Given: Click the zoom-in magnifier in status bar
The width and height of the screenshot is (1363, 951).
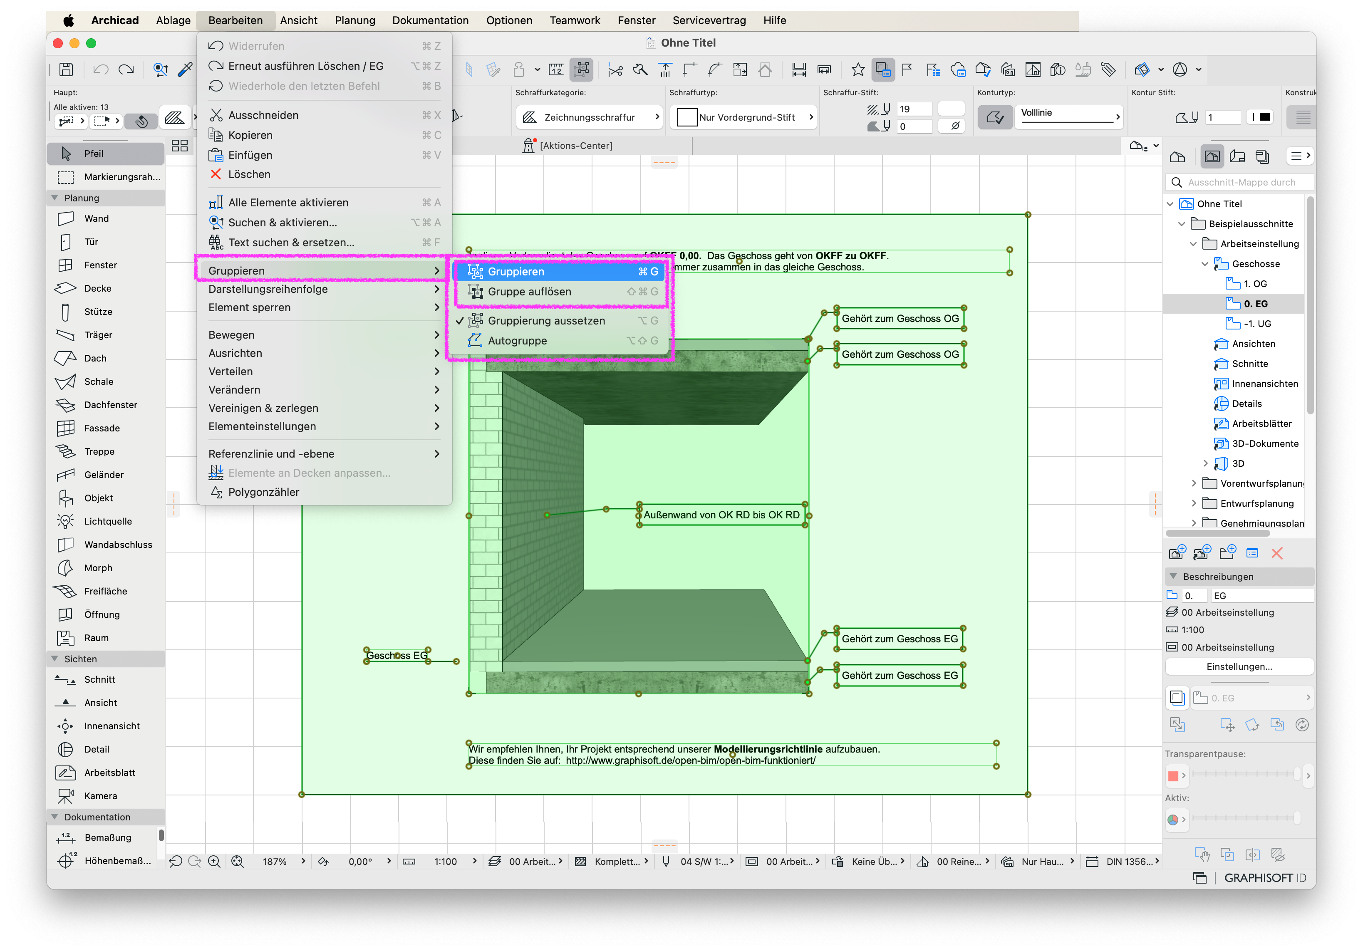Looking at the screenshot, I should 214,862.
